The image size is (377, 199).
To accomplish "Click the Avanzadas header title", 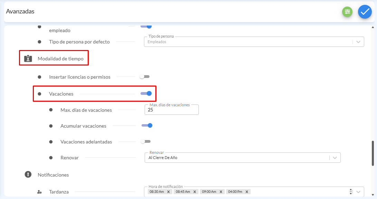I will pyautogui.click(x=20, y=11).
